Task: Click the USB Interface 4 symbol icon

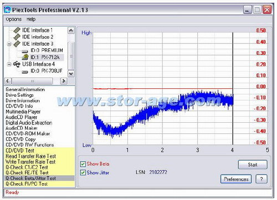Action: 17,64
